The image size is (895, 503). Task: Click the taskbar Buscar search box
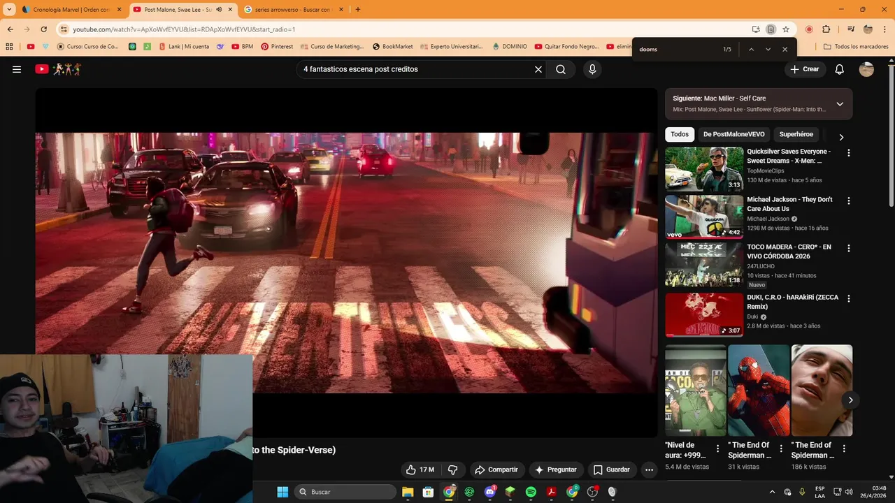click(x=345, y=492)
